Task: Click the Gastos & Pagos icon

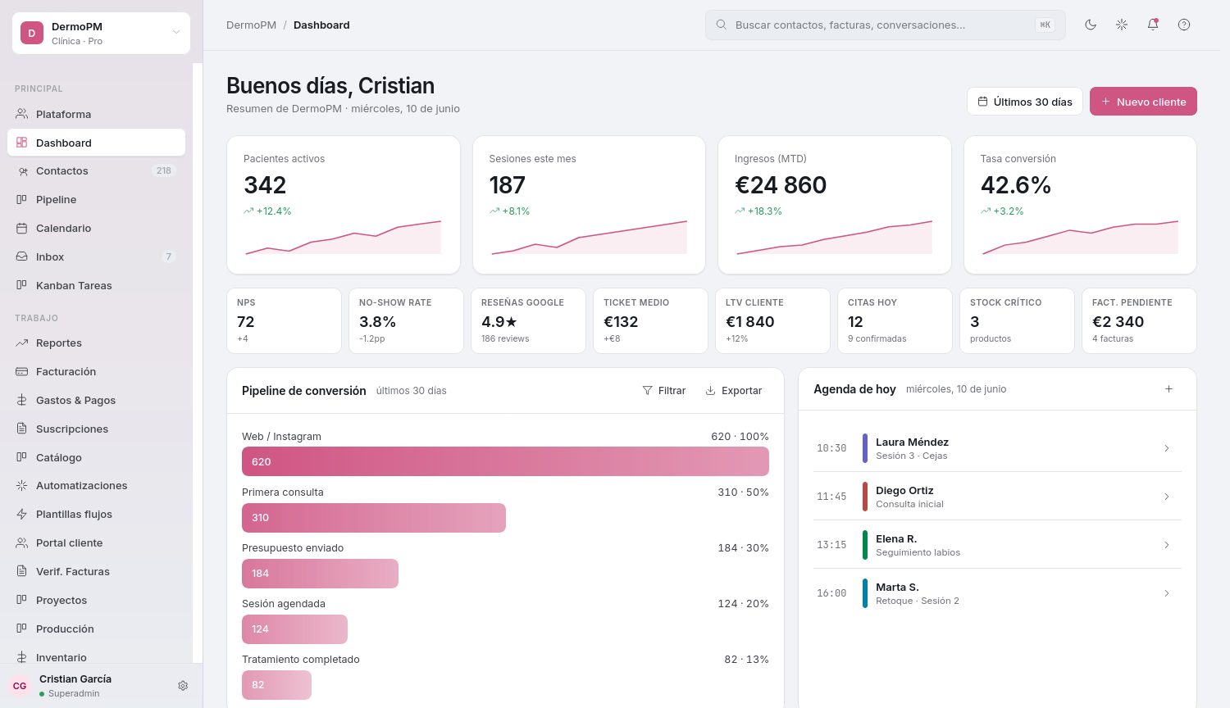Action: pyautogui.click(x=22, y=400)
